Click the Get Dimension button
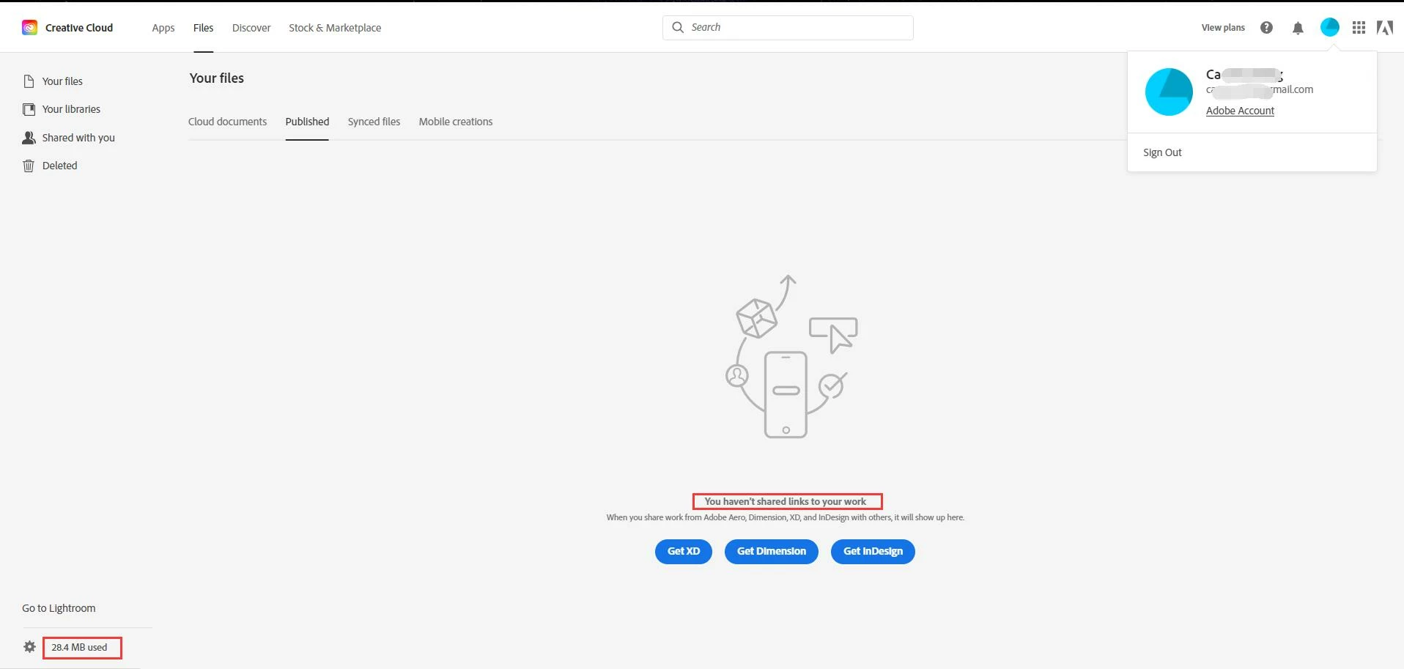This screenshot has width=1404, height=669. (772, 551)
